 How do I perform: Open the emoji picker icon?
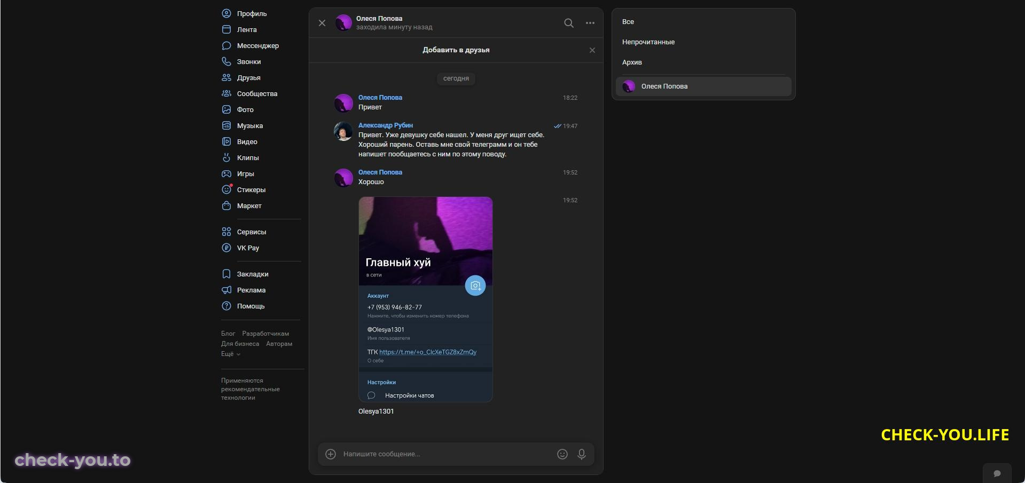pyautogui.click(x=562, y=454)
